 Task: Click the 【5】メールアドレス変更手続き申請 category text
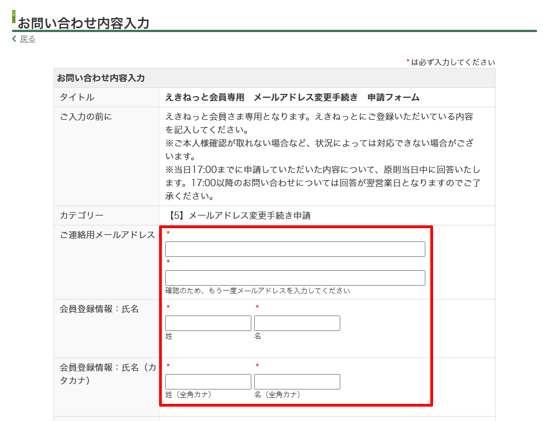tap(238, 215)
